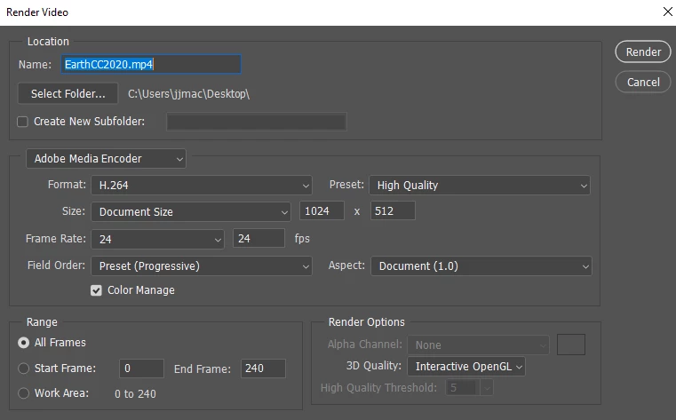The height and width of the screenshot is (420, 676).
Task: Expand the Field Order Preset (Progressive) dropdown
Action: coord(202,265)
